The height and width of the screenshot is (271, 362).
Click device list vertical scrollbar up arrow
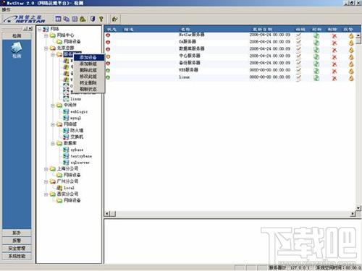coord(358,35)
